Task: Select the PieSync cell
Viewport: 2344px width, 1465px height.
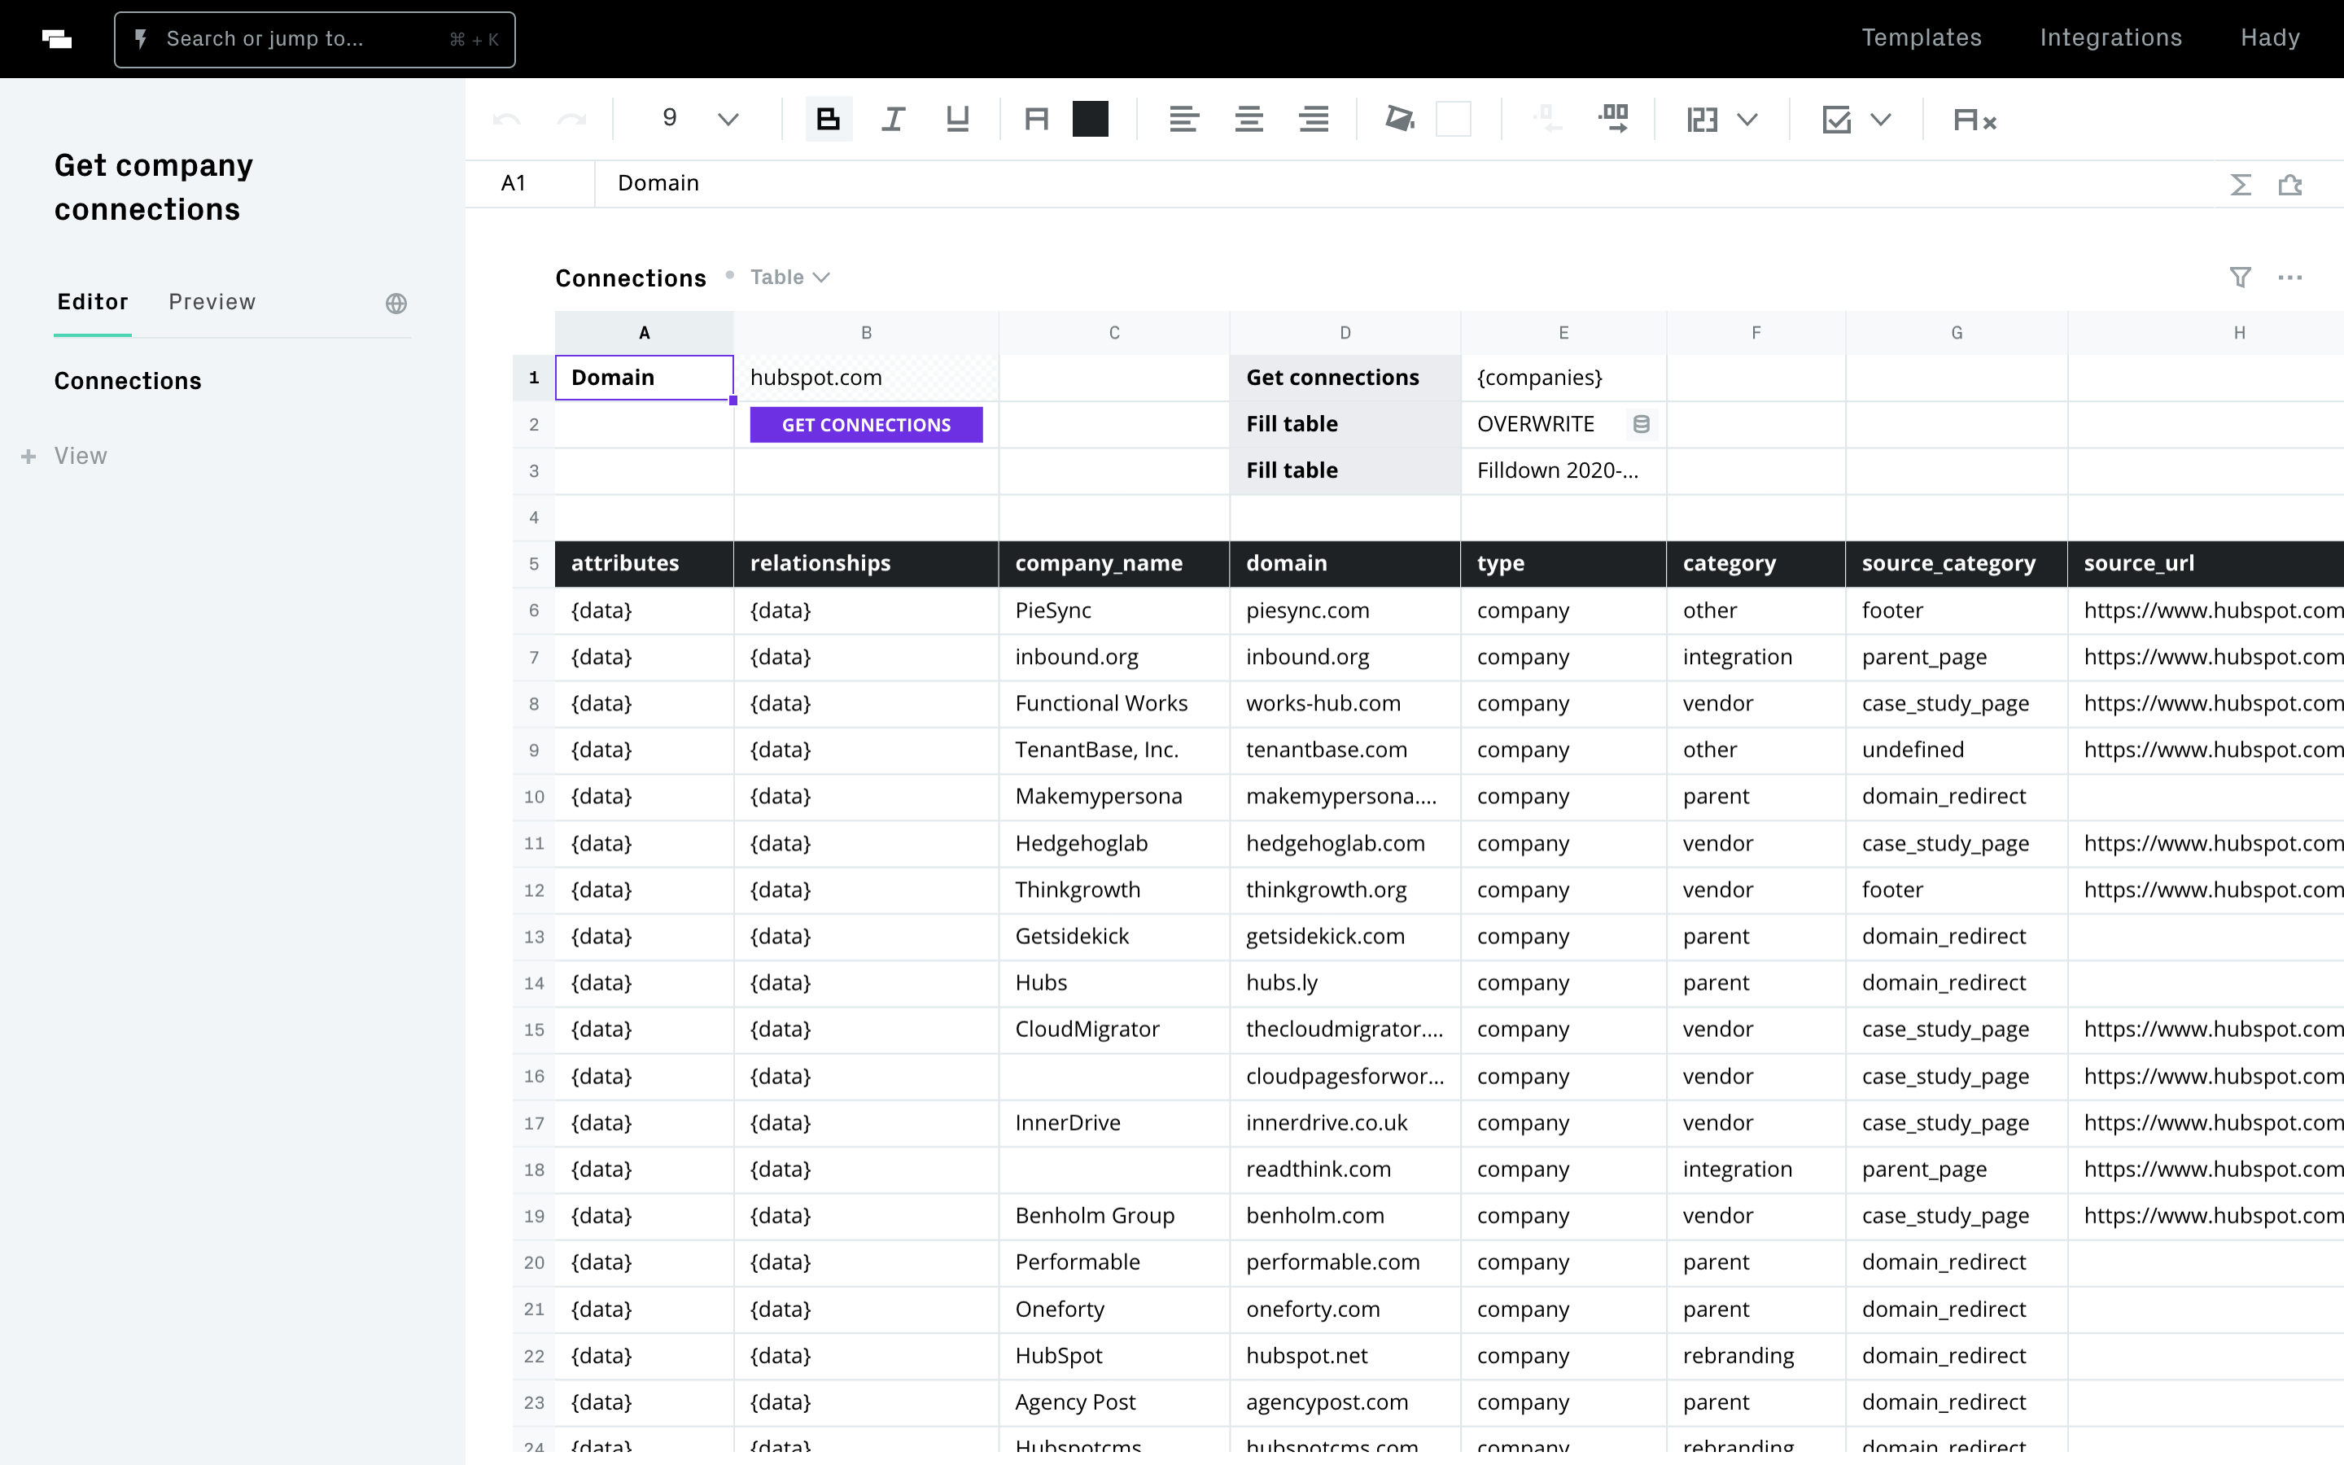Action: 1114,610
